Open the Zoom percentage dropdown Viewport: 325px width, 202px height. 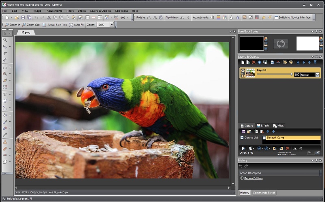(x=112, y=25)
